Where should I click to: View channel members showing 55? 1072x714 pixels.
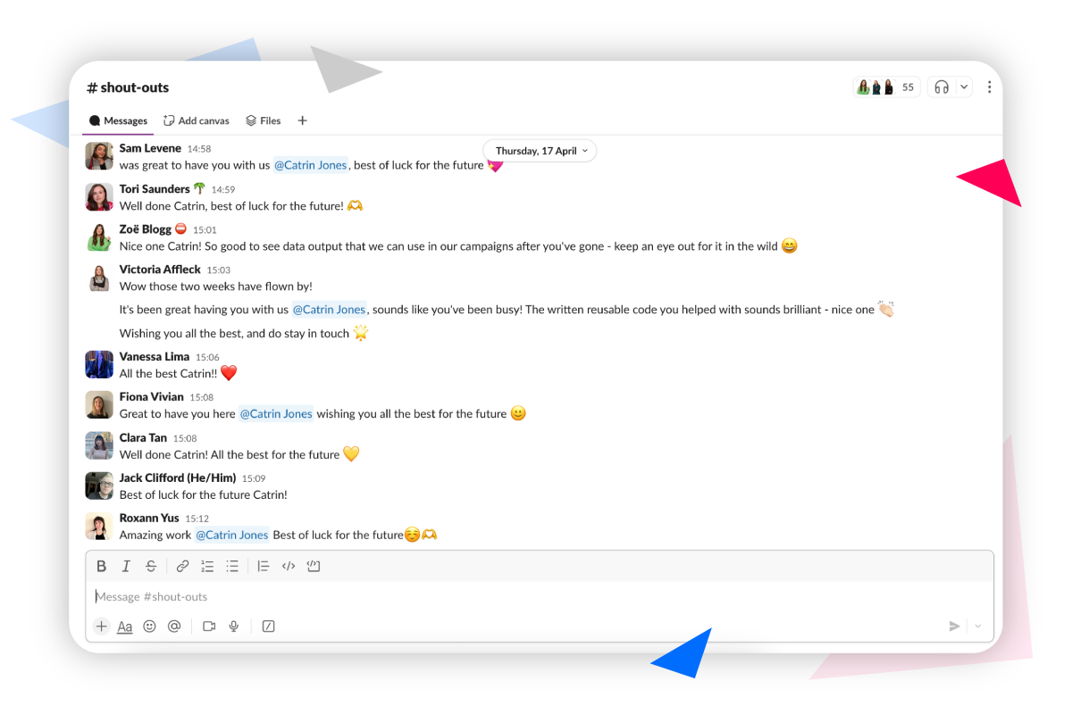[887, 87]
